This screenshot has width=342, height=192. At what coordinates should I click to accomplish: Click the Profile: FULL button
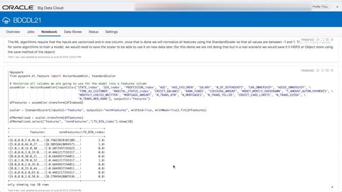pos(320,7)
